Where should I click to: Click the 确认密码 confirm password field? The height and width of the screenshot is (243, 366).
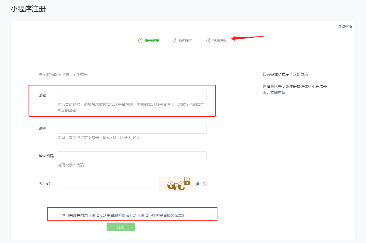pyautogui.click(x=132, y=156)
